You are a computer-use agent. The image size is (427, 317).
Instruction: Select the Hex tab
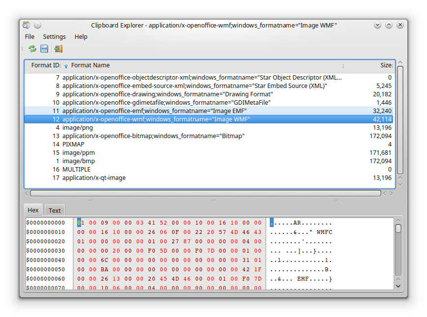pyautogui.click(x=33, y=210)
